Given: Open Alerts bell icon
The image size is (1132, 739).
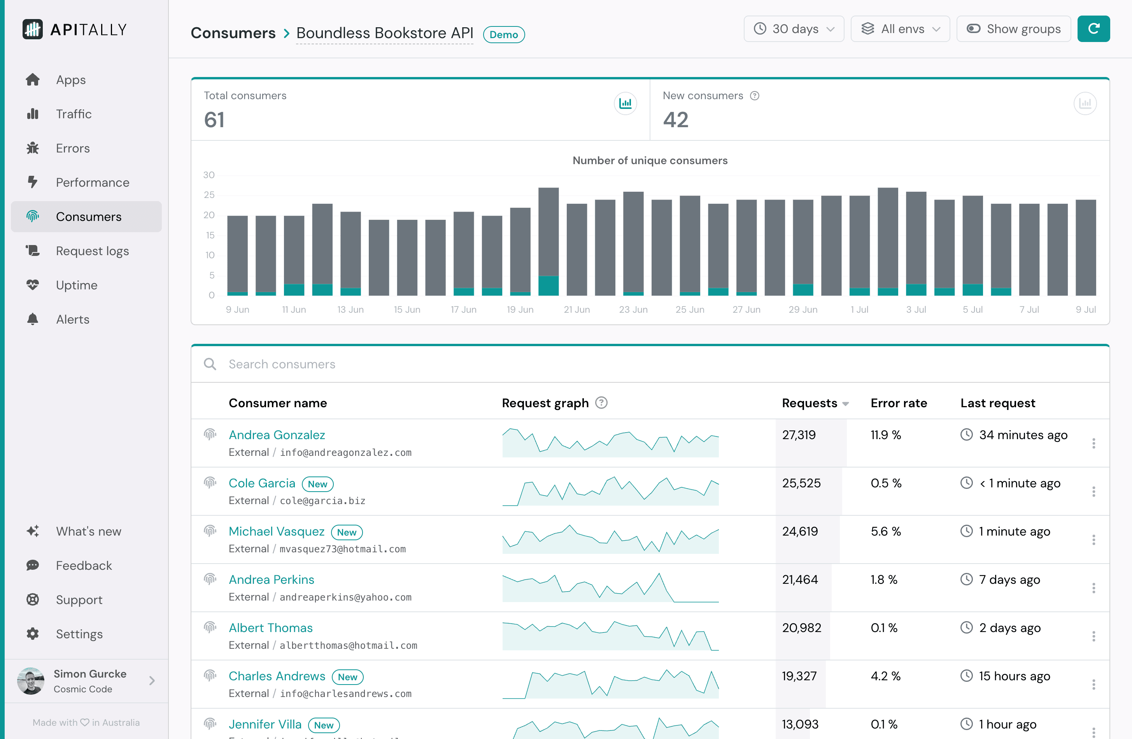Looking at the screenshot, I should coord(32,319).
